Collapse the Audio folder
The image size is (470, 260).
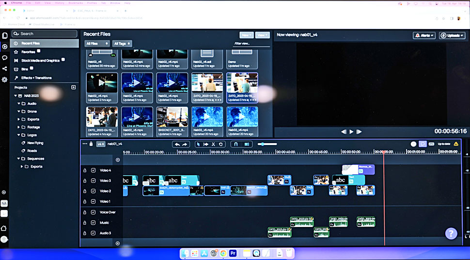18,104
